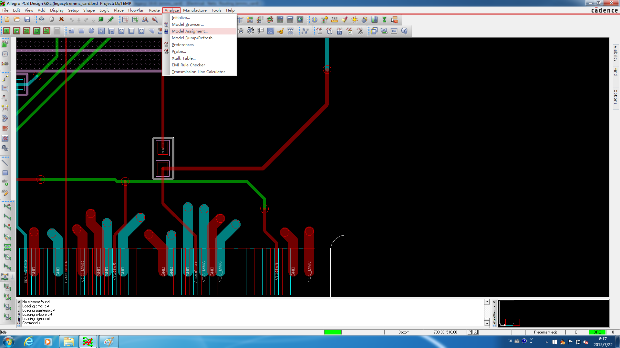
Task: Click the camera snapshot icon
Action: tap(241, 31)
